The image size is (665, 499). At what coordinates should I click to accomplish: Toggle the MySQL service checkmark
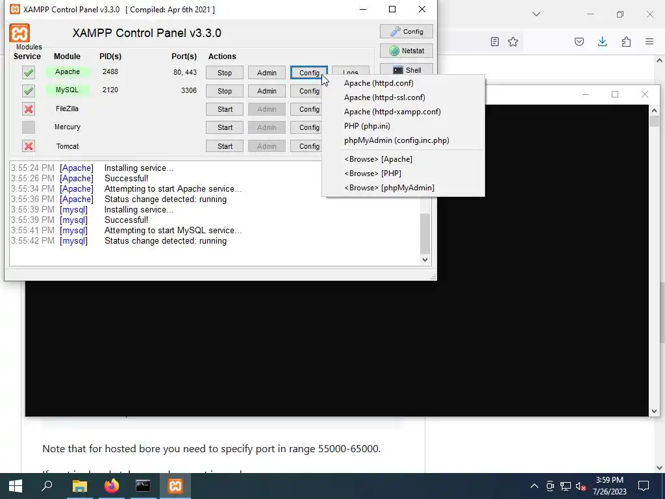tap(29, 91)
